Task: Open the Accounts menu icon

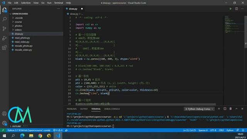Action: pyautogui.click(x=4, y=114)
